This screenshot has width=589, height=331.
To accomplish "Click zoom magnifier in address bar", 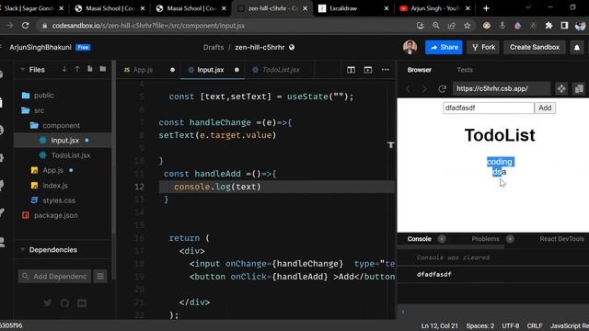I will [x=435, y=26].
